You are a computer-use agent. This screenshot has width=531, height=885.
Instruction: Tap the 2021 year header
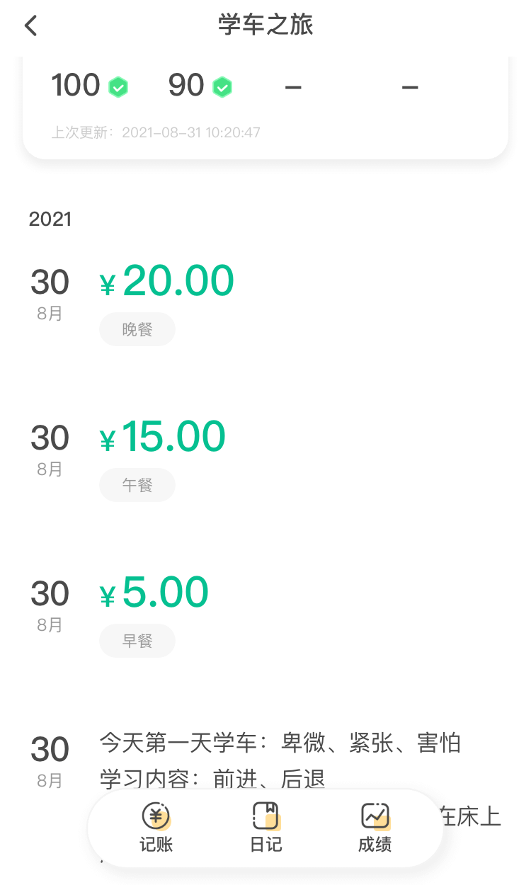pyautogui.click(x=50, y=219)
